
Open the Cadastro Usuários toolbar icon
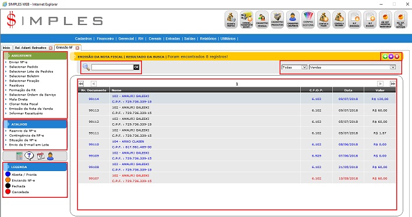click(x=293, y=19)
